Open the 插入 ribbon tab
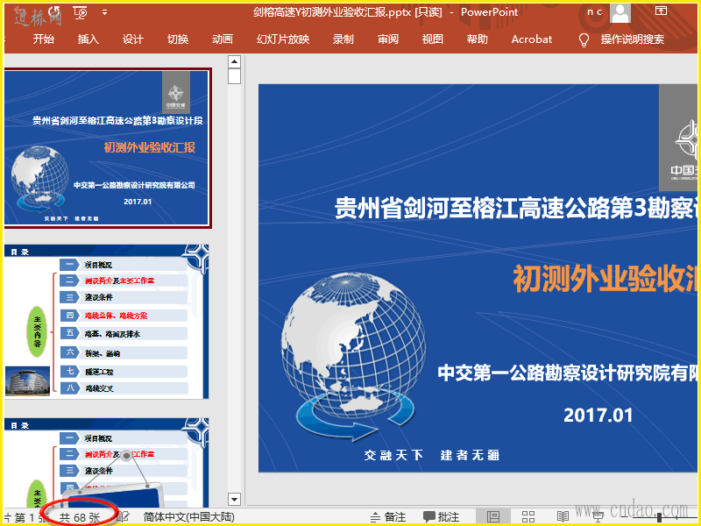 tap(89, 39)
